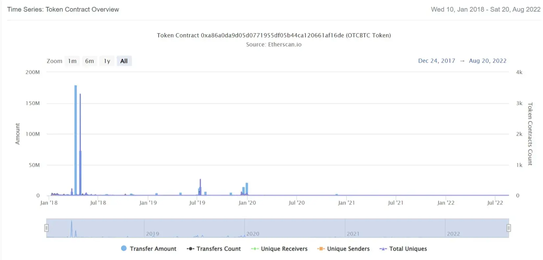Open the Dec 24, 2017 start date field

coord(437,61)
